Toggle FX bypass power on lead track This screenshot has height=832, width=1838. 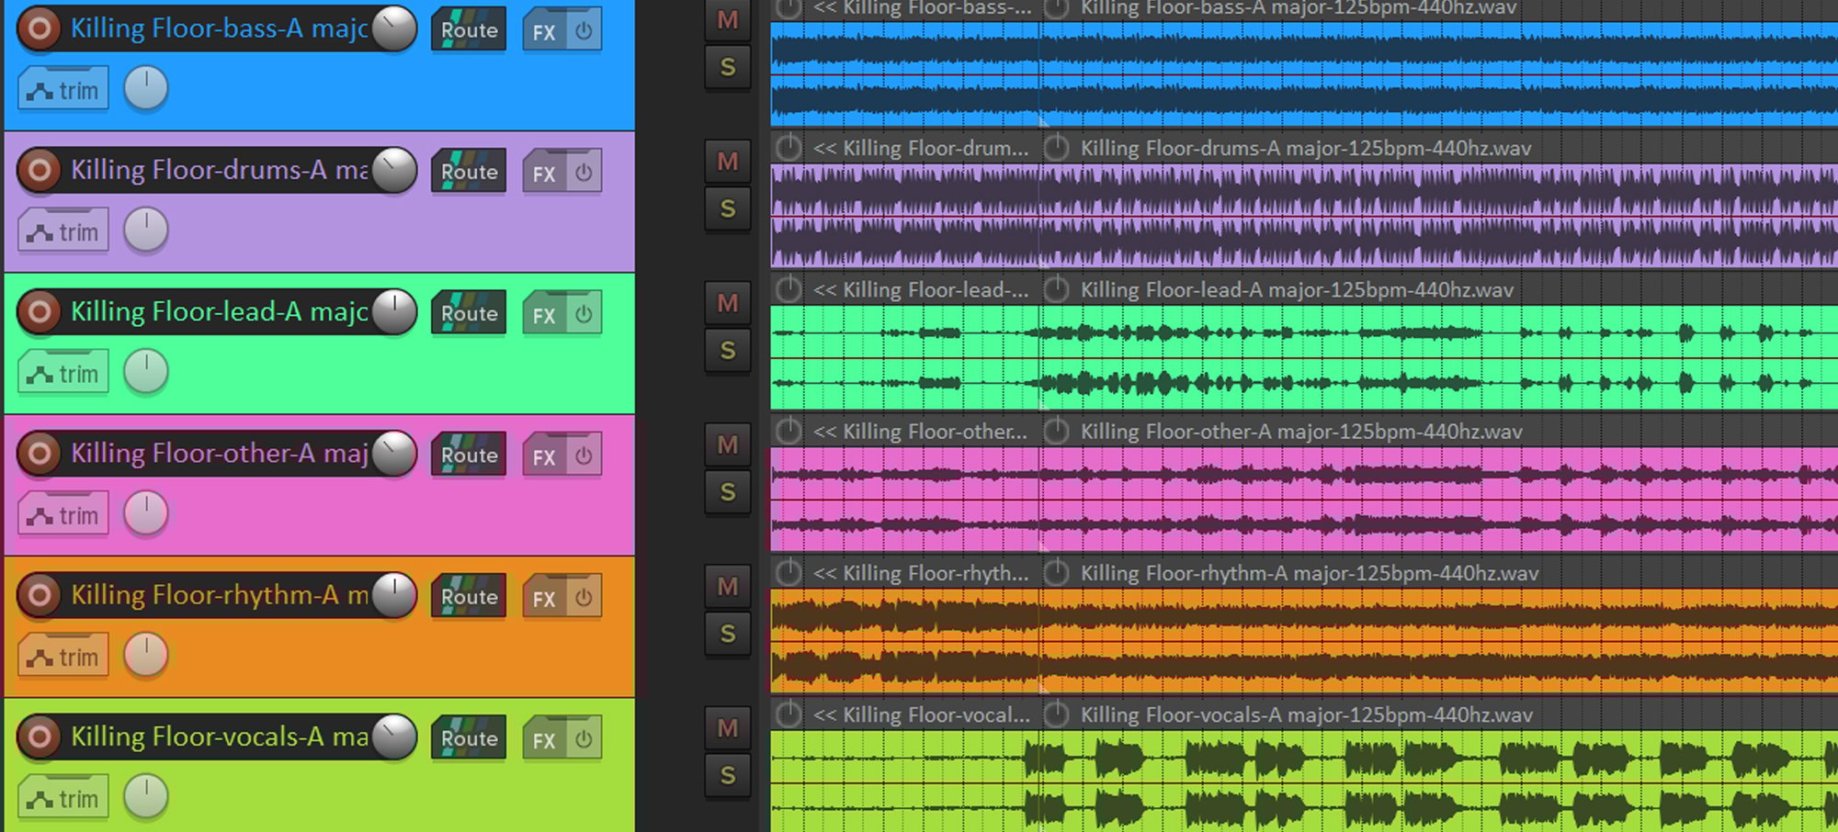[x=584, y=313]
